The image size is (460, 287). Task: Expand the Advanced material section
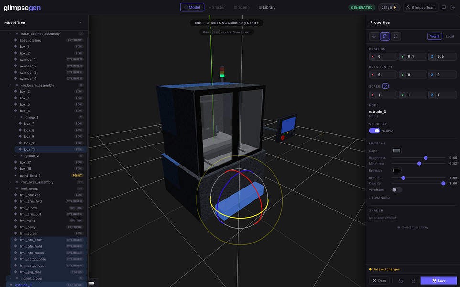coord(379,198)
